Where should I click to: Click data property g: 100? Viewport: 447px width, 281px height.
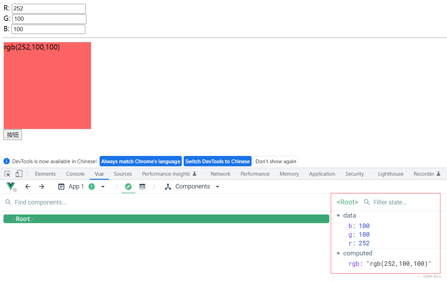(359, 235)
